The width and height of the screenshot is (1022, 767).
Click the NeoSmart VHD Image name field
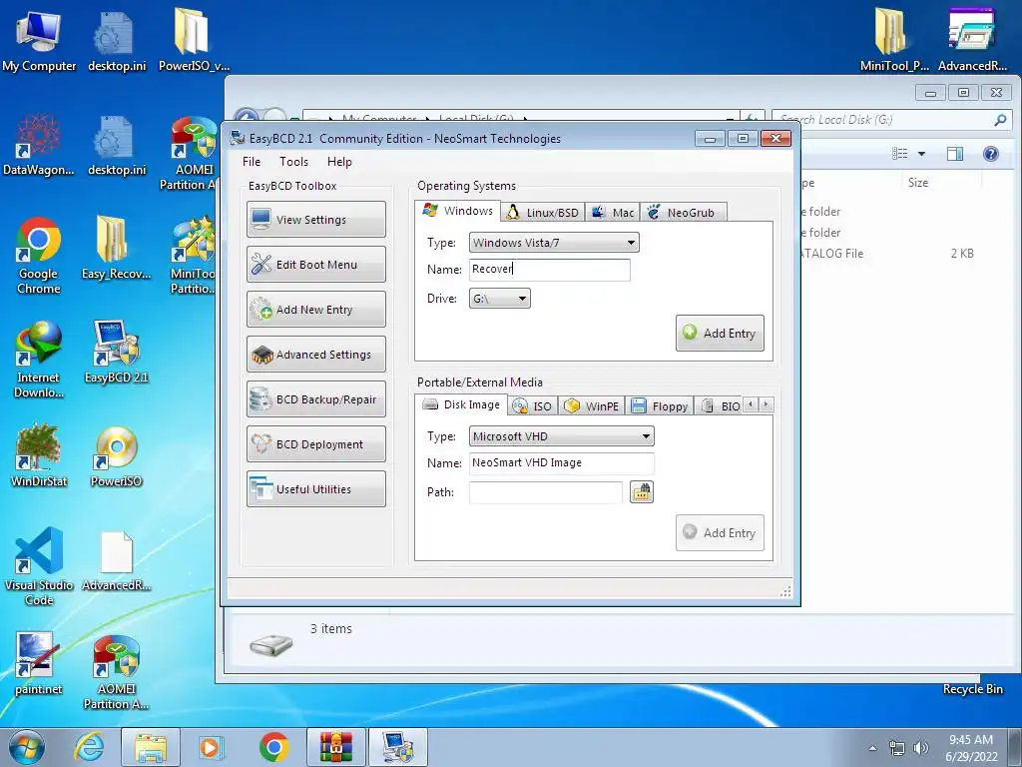coord(562,463)
